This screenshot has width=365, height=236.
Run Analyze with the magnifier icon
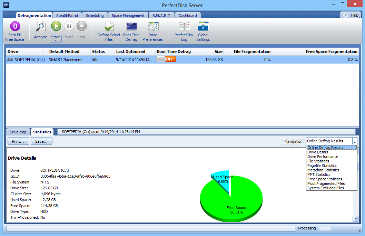click(x=41, y=26)
